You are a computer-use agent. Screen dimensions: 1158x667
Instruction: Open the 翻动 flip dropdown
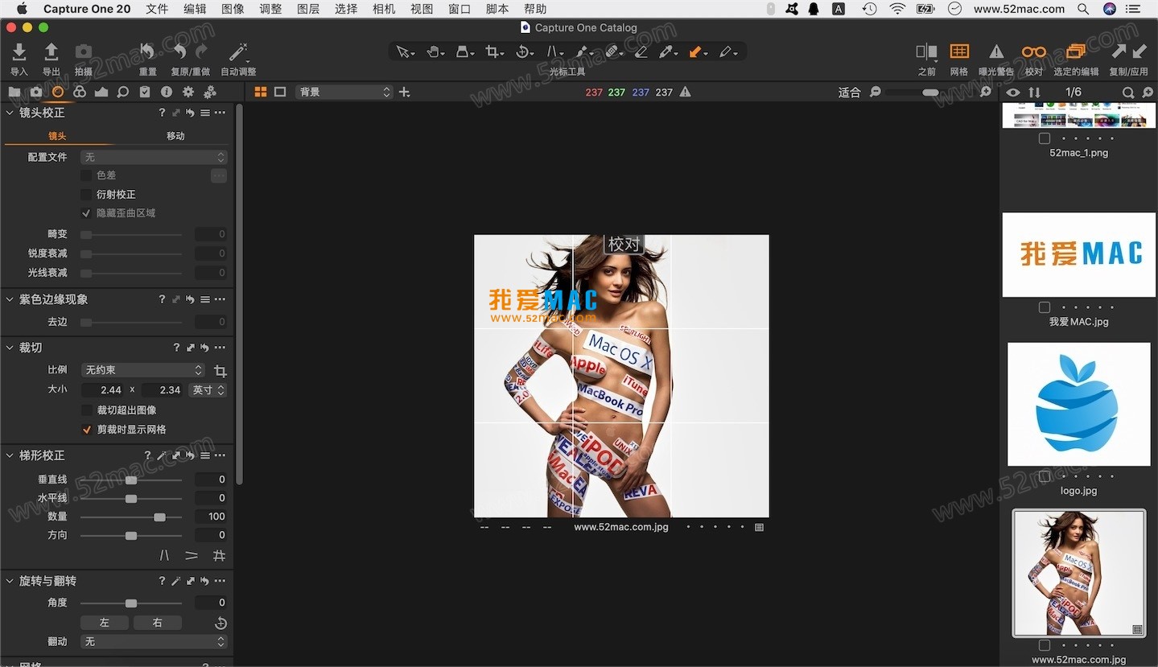click(x=155, y=642)
